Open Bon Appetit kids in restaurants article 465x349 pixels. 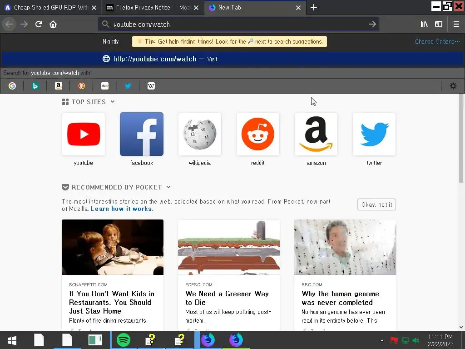coord(113,275)
